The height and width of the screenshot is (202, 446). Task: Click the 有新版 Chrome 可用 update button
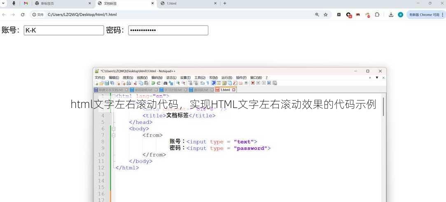[425, 14]
